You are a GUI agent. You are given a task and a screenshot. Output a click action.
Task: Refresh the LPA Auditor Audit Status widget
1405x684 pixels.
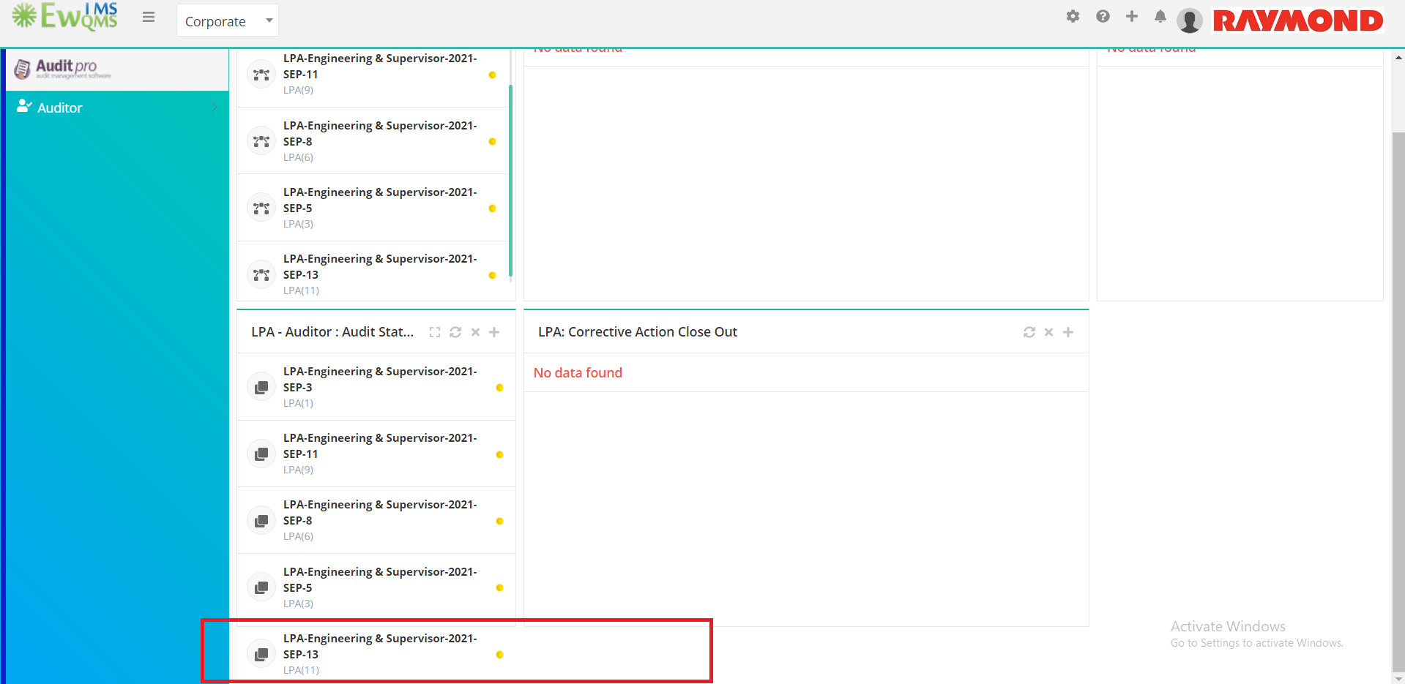pyautogui.click(x=455, y=332)
